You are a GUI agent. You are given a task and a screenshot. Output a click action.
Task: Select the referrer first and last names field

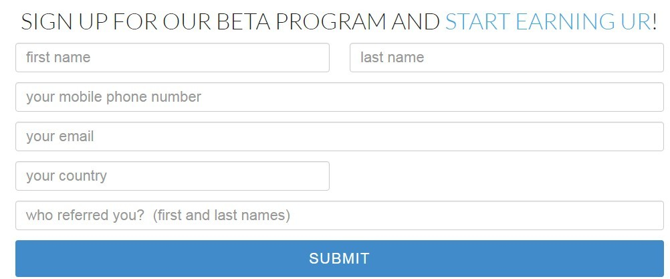pyautogui.click(x=339, y=215)
